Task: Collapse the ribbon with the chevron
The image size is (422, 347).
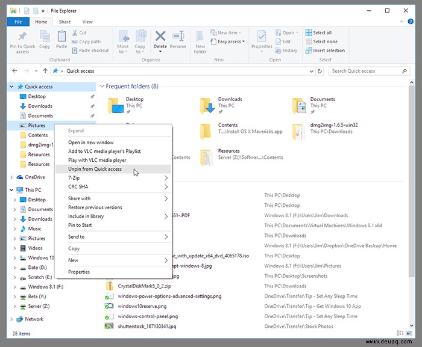Action: pos(402,22)
